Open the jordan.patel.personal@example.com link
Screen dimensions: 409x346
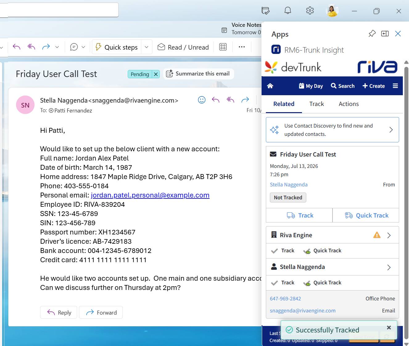pos(150,195)
